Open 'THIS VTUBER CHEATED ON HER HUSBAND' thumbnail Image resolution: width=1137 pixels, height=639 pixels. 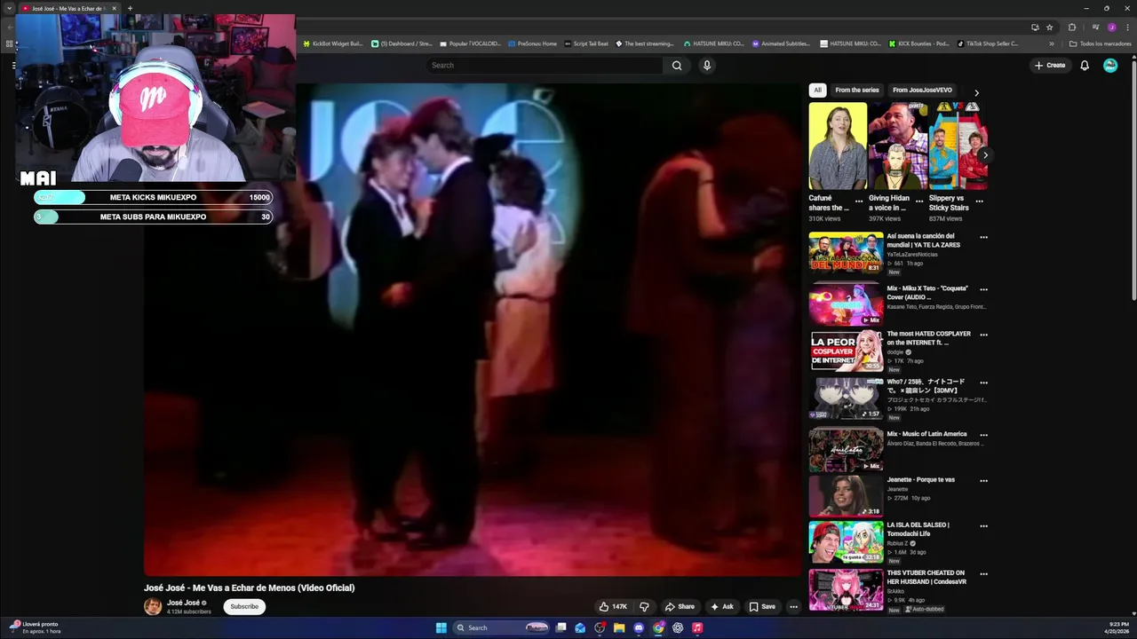(846, 590)
